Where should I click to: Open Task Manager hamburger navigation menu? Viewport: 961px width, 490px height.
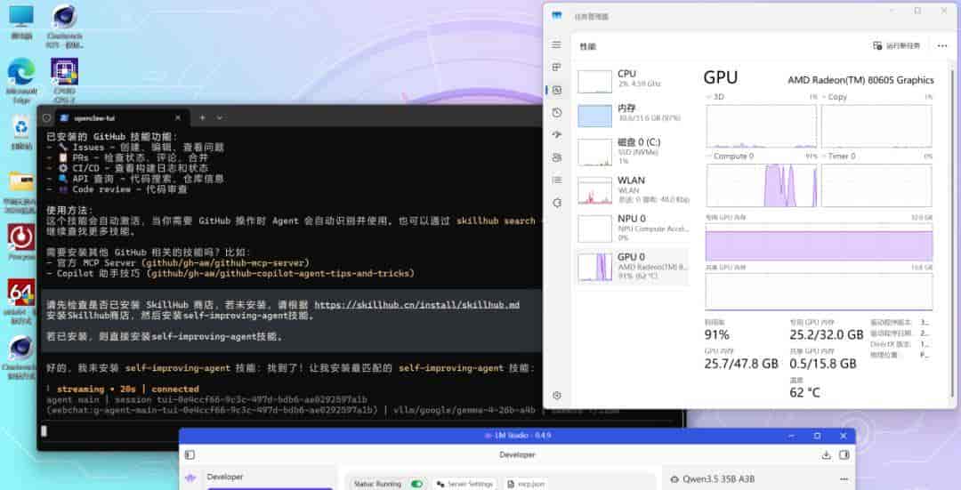[556, 44]
